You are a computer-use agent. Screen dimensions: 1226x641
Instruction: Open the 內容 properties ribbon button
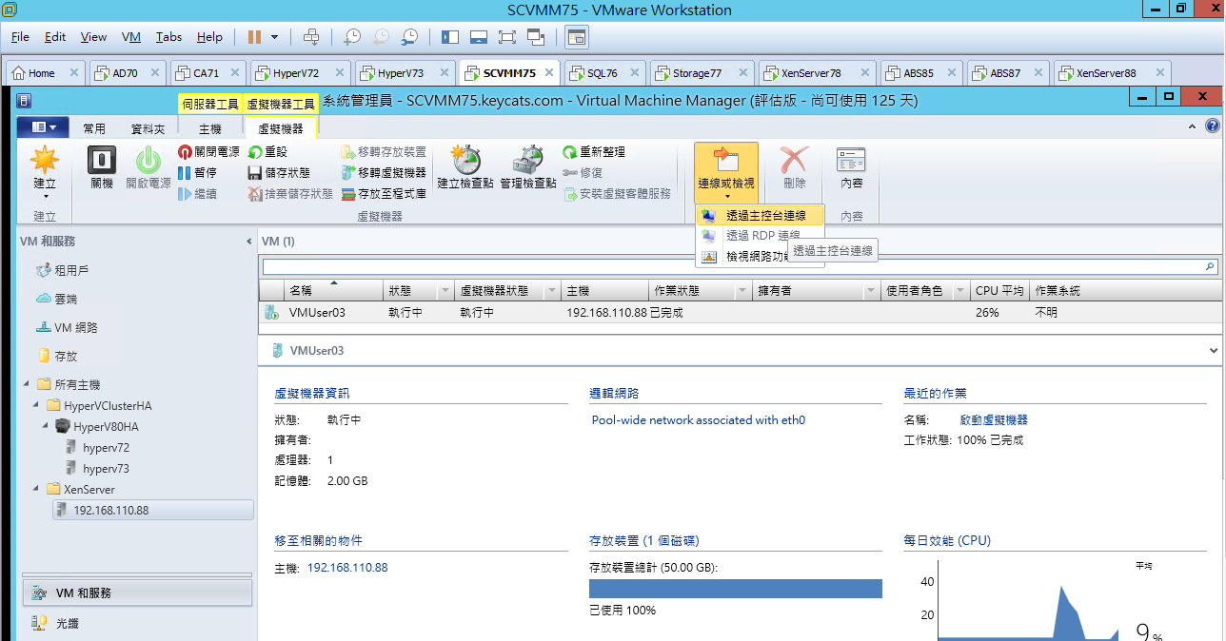click(x=852, y=168)
